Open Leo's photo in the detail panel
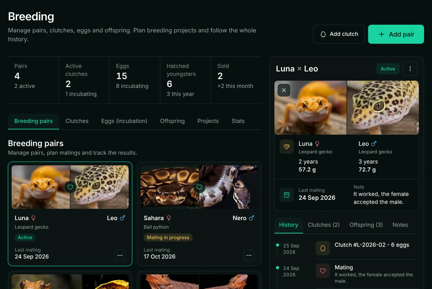Screen dimensions: 432x289 [x=383, y=108]
